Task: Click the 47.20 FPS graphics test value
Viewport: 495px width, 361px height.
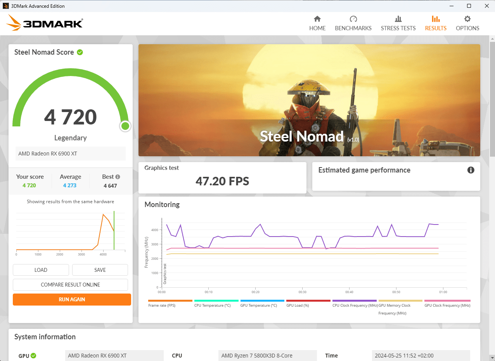Action: [x=222, y=181]
